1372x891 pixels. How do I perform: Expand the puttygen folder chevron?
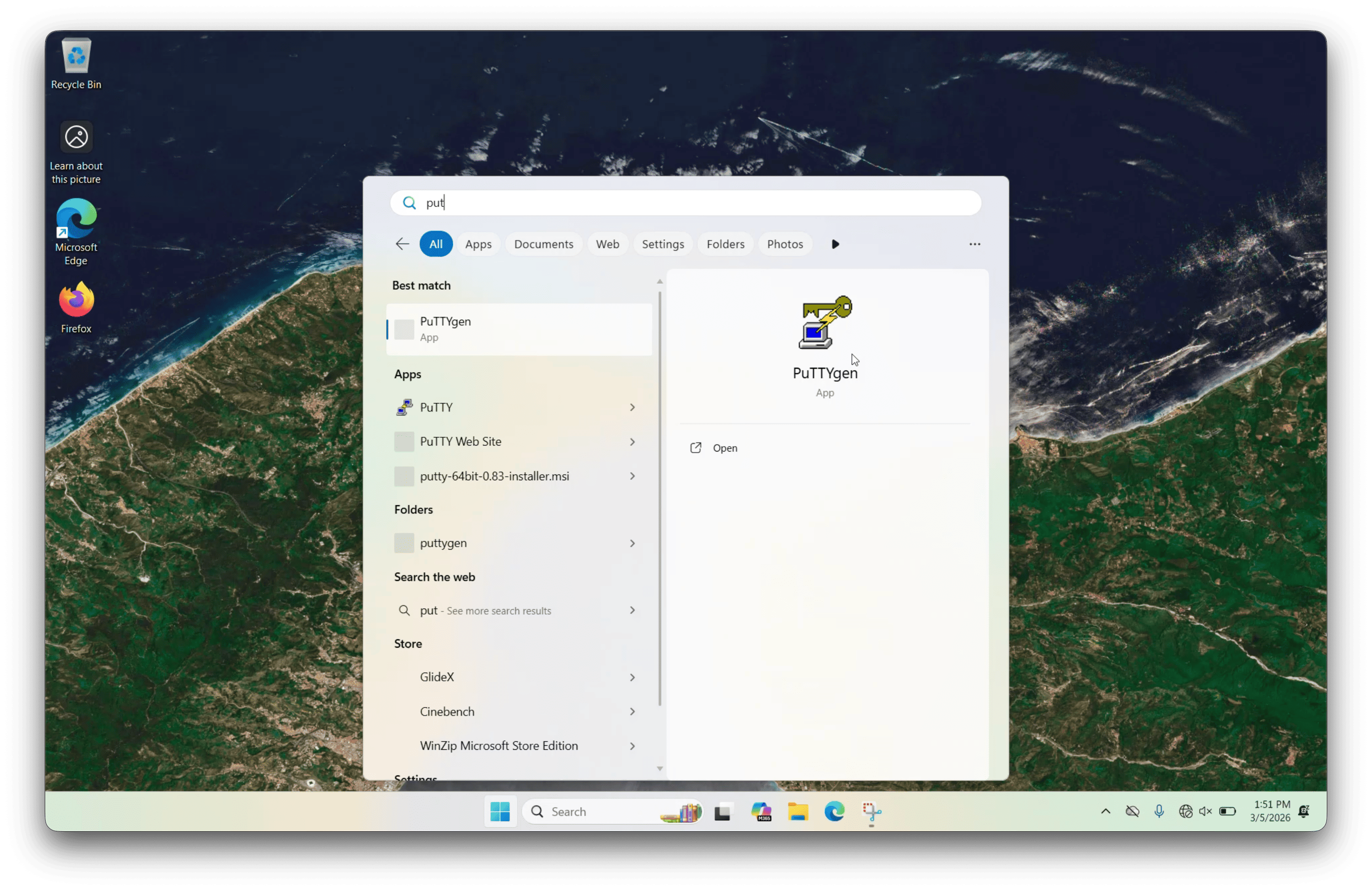point(632,544)
